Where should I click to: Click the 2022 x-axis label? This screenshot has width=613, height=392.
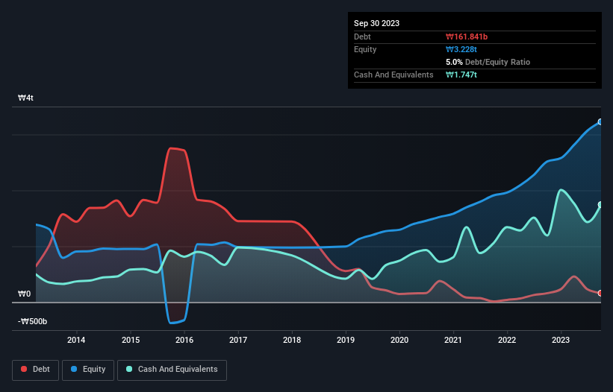507,340
